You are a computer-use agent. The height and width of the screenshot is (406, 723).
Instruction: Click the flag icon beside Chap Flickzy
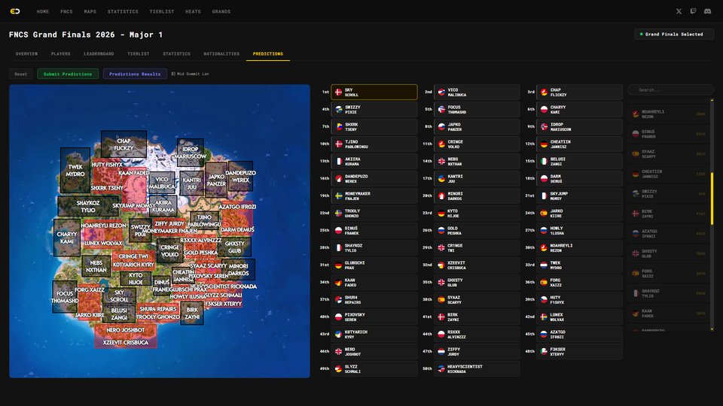(x=544, y=92)
